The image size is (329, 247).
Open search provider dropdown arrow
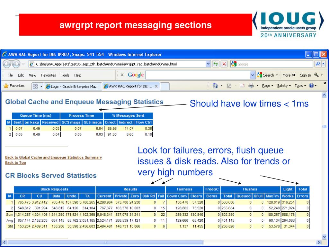click(x=323, y=64)
